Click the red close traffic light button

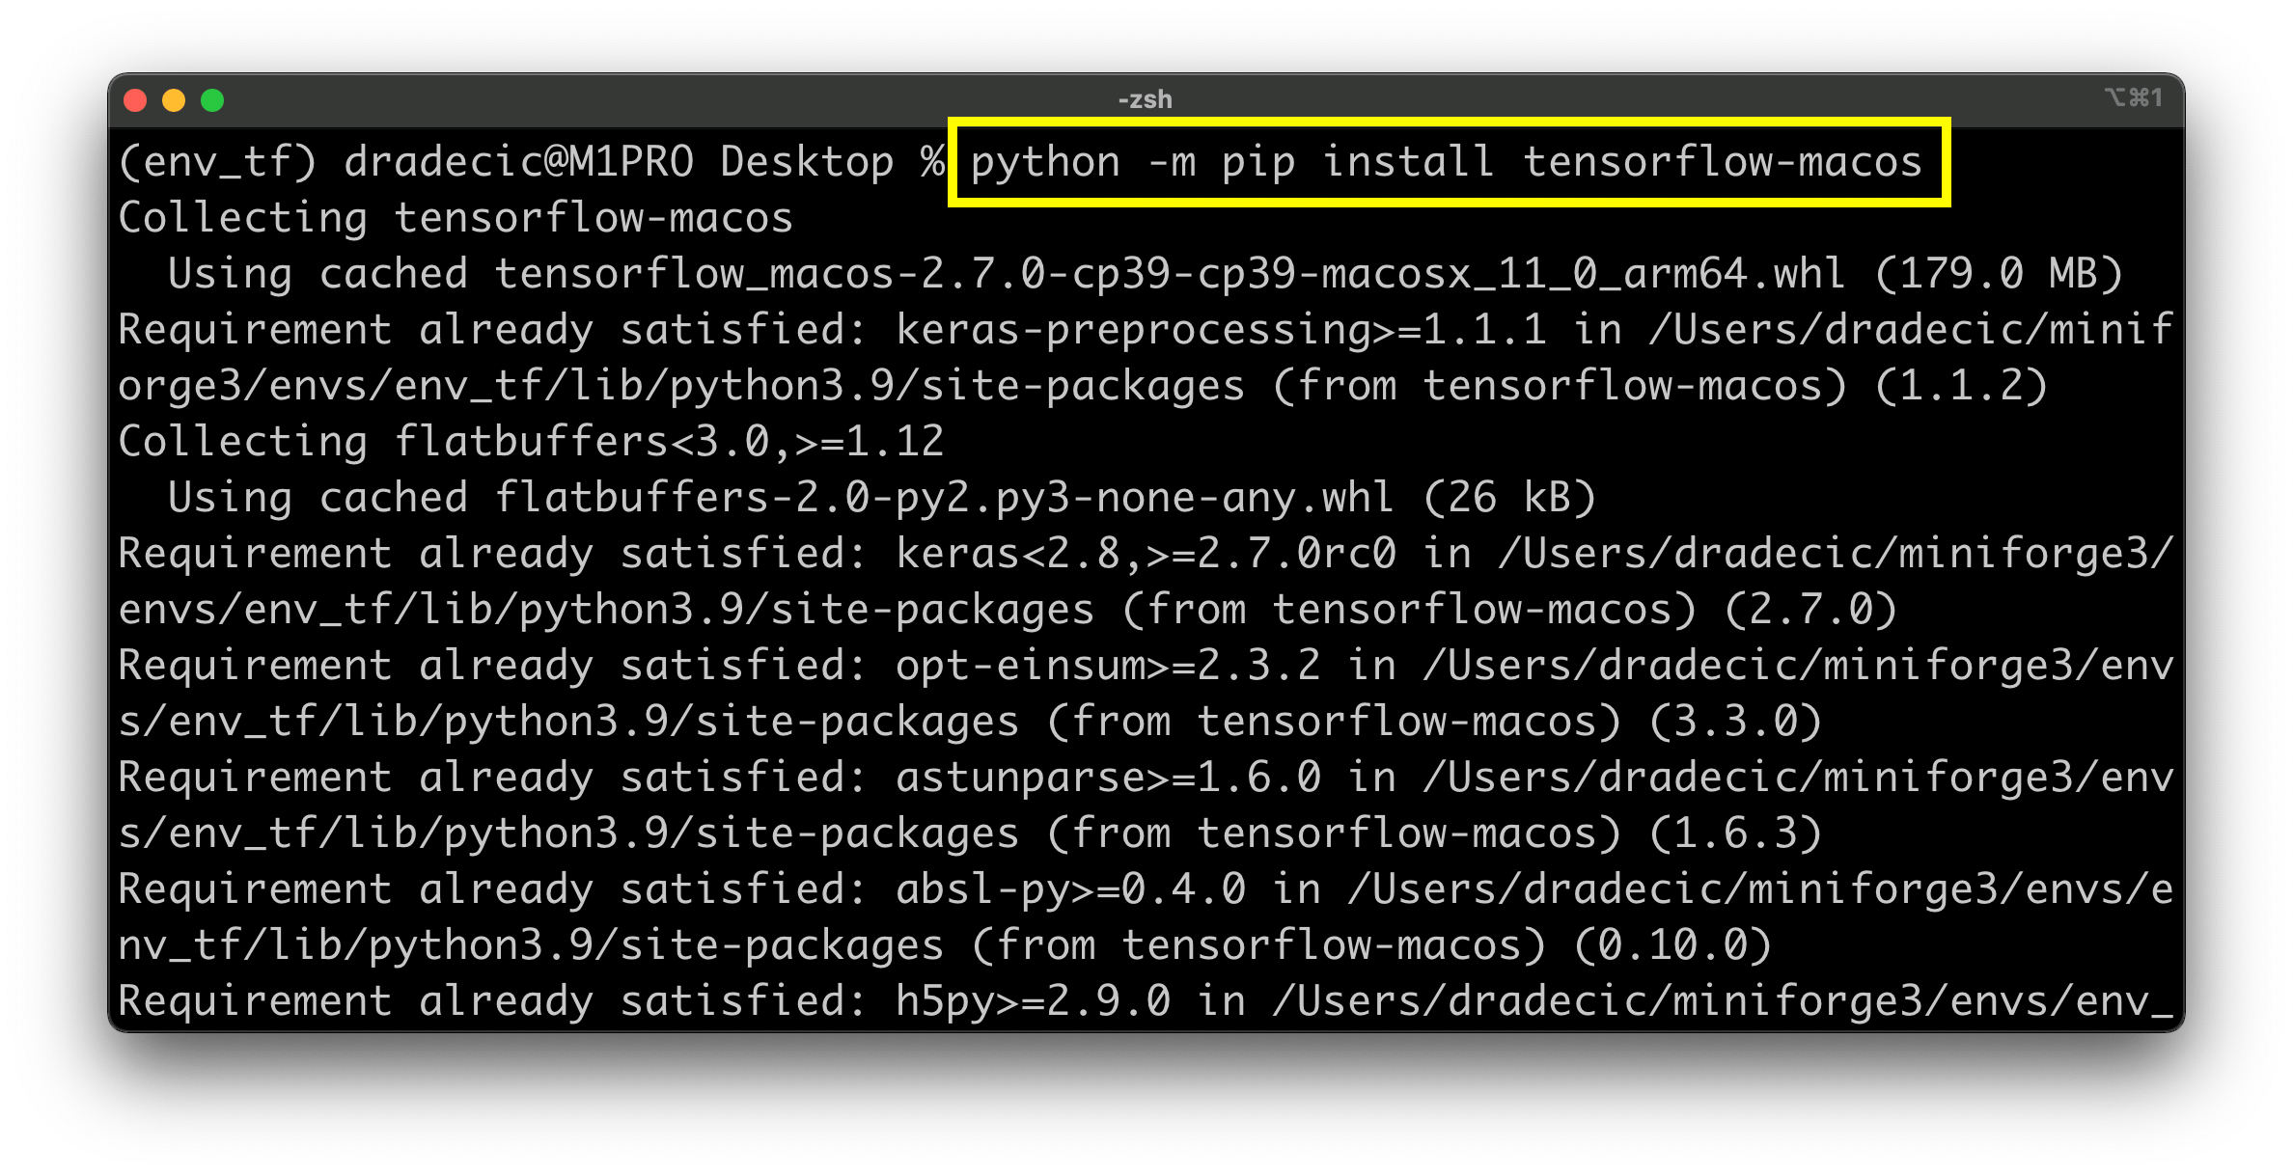(x=136, y=98)
